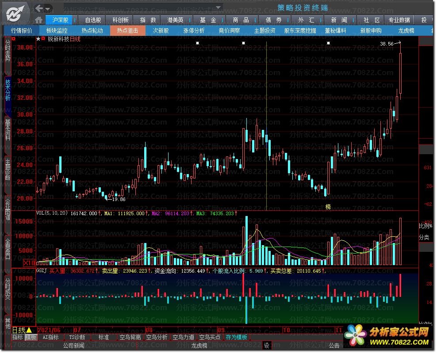Expand the 港美英 submenu dots

190,20
